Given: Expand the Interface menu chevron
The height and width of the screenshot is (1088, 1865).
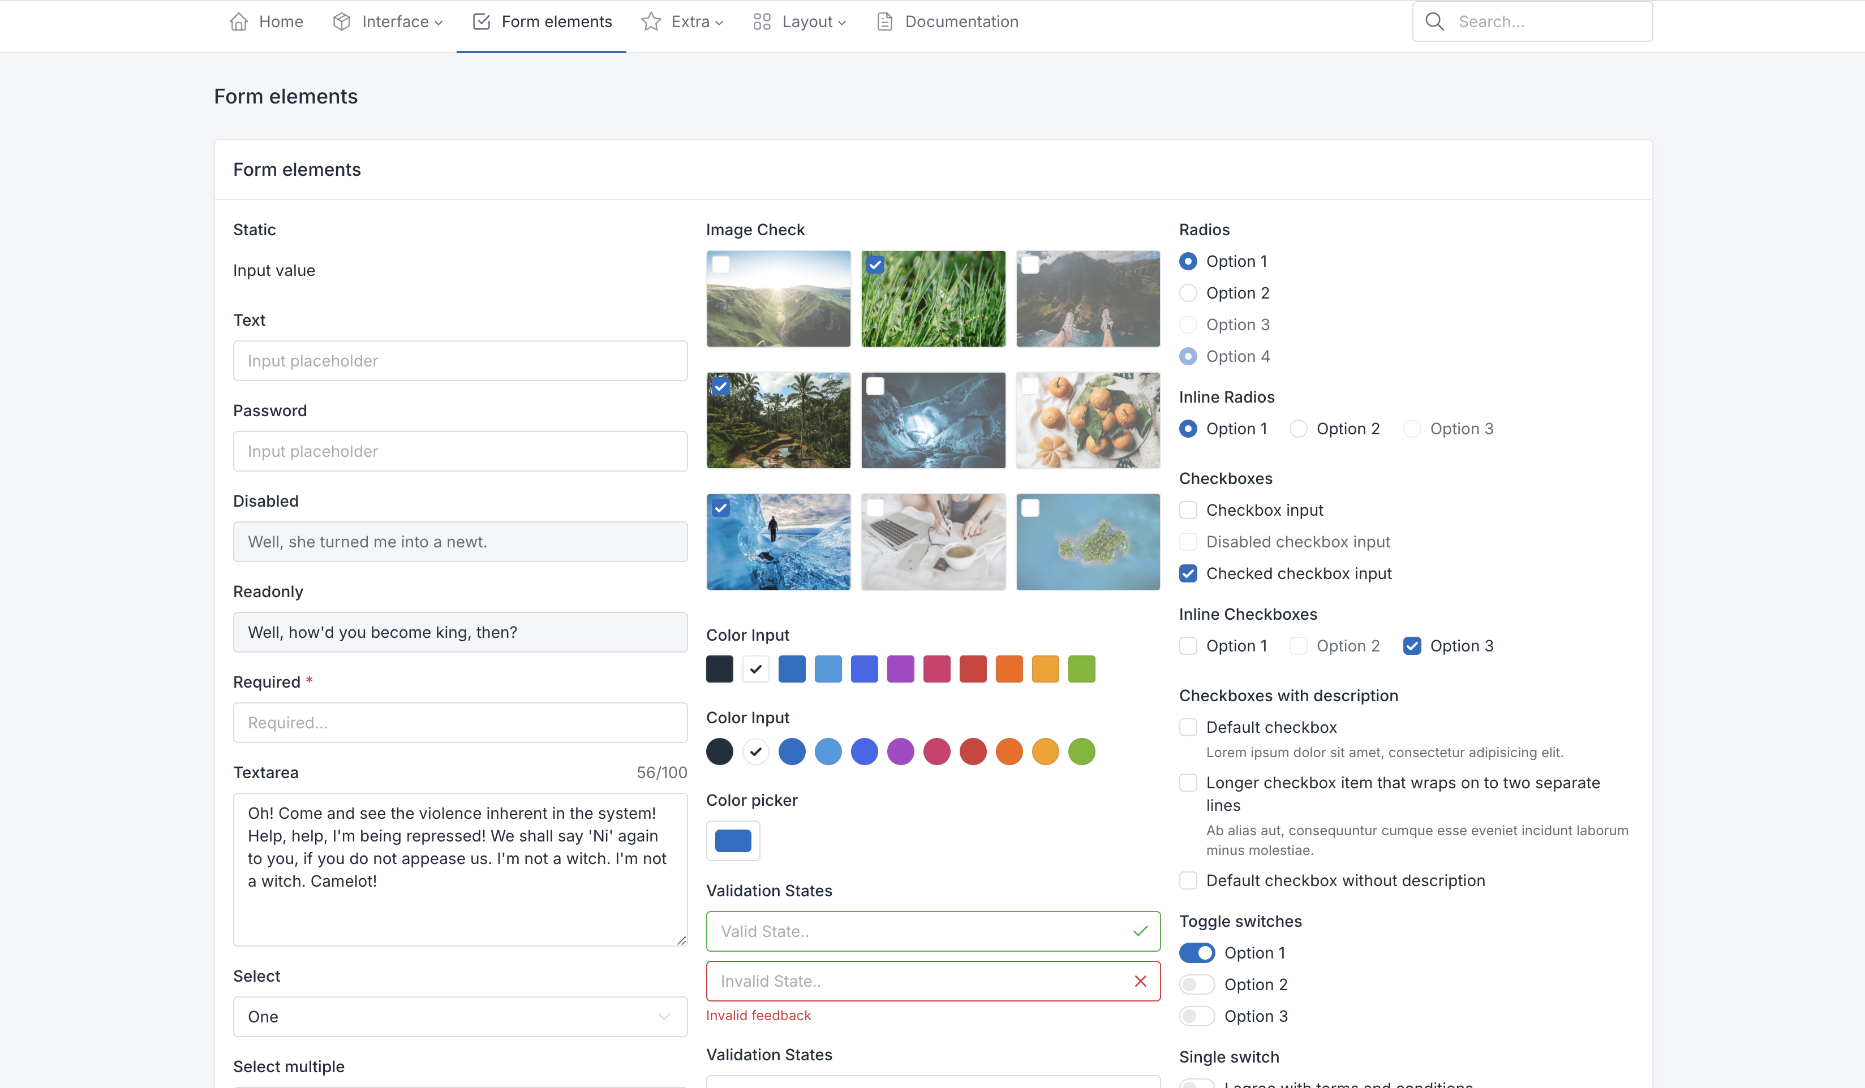Looking at the screenshot, I should pos(439,23).
